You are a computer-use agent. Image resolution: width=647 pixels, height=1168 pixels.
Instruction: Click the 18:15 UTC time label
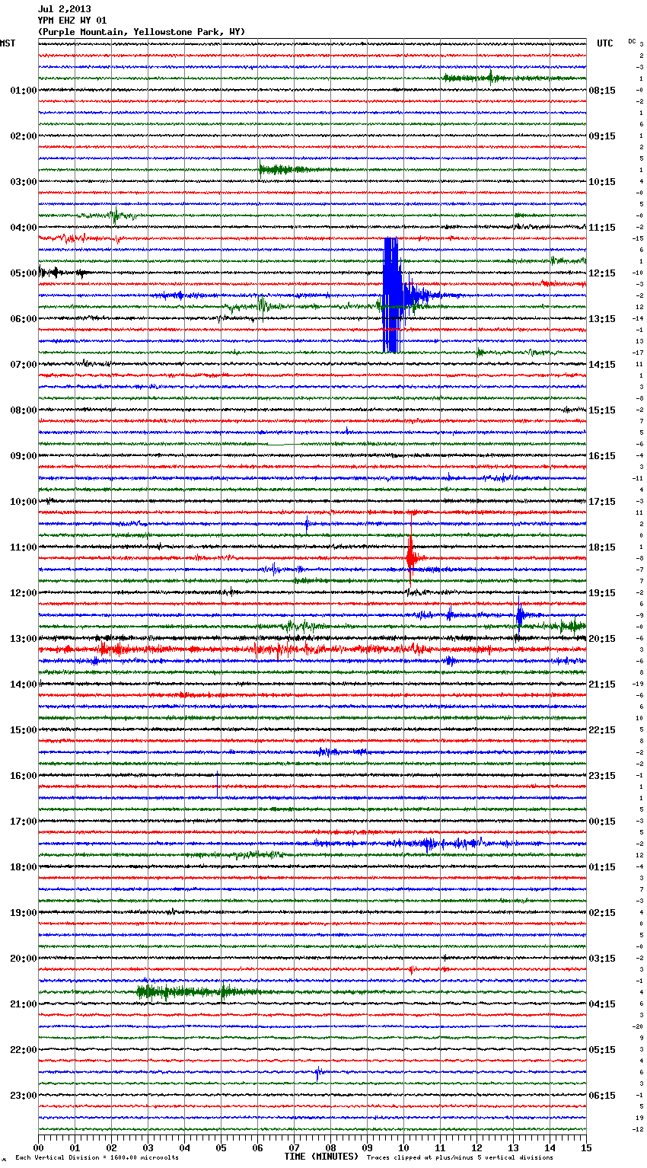coord(602,547)
